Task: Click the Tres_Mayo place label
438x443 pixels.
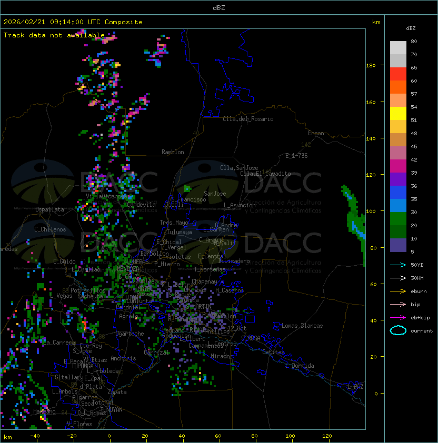Action: 174,223
